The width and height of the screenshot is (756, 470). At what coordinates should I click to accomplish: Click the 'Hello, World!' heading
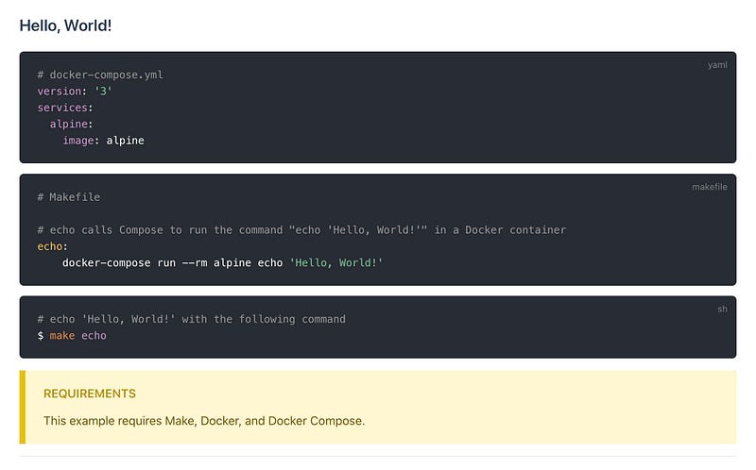tap(65, 25)
